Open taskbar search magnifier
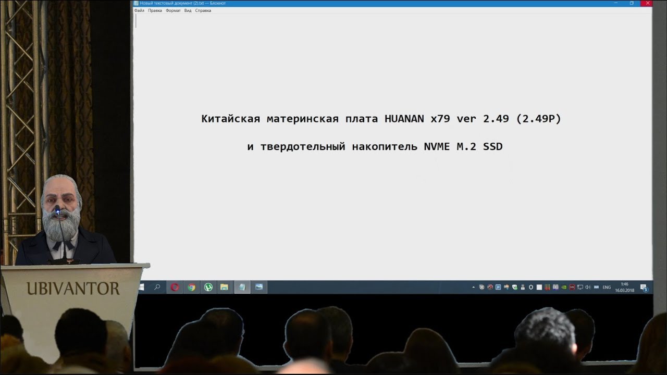 (x=157, y=287)
